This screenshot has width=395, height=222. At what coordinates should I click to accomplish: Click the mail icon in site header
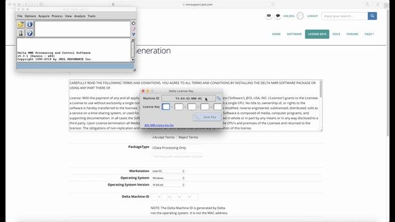(x=269, y=16)
